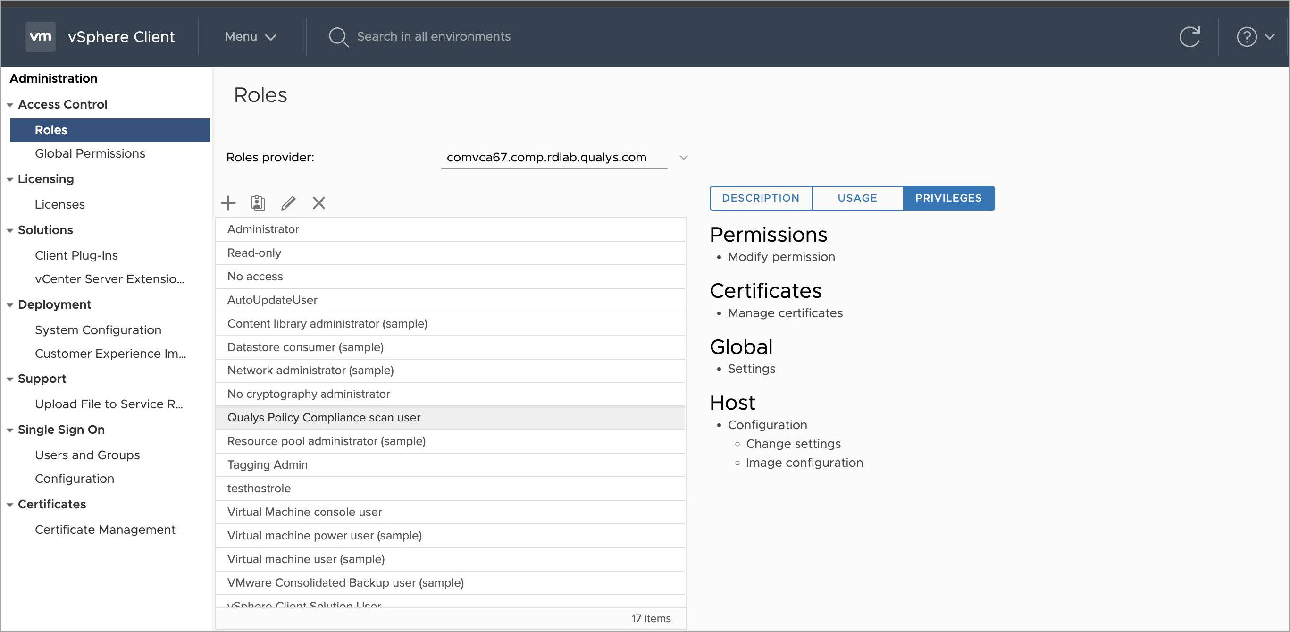The image size is (1290, 632).
Task: Click the edit role pencil icon
Action: pos(288,203)
